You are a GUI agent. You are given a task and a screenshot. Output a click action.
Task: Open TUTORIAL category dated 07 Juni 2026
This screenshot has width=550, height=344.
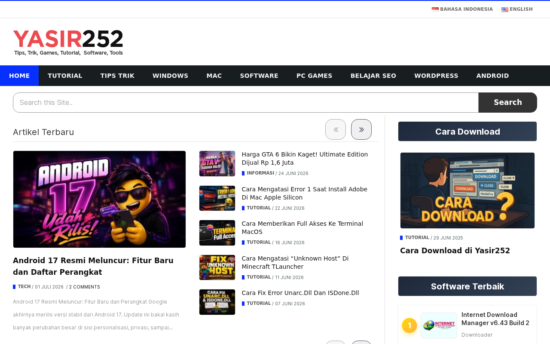pos(259,304)
